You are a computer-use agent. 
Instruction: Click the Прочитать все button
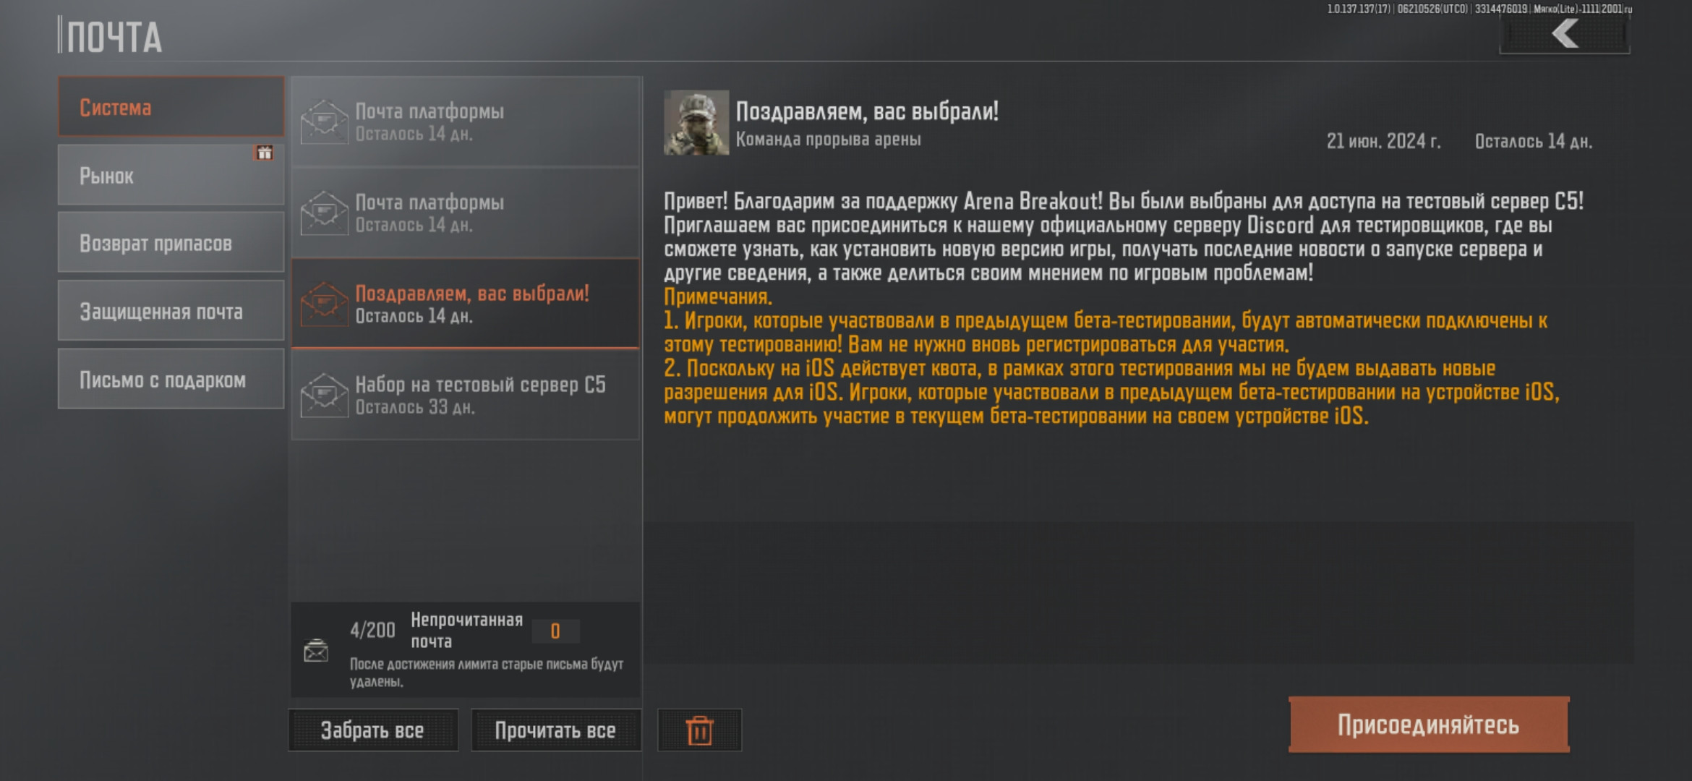click(x=556, y=730)
